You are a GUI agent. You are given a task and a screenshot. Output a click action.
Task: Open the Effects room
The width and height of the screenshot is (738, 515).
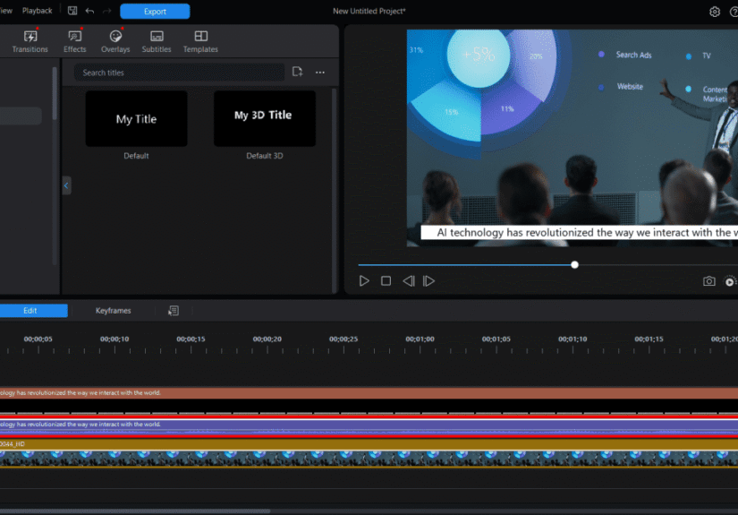pyautogui.click(x=75, y=41)
